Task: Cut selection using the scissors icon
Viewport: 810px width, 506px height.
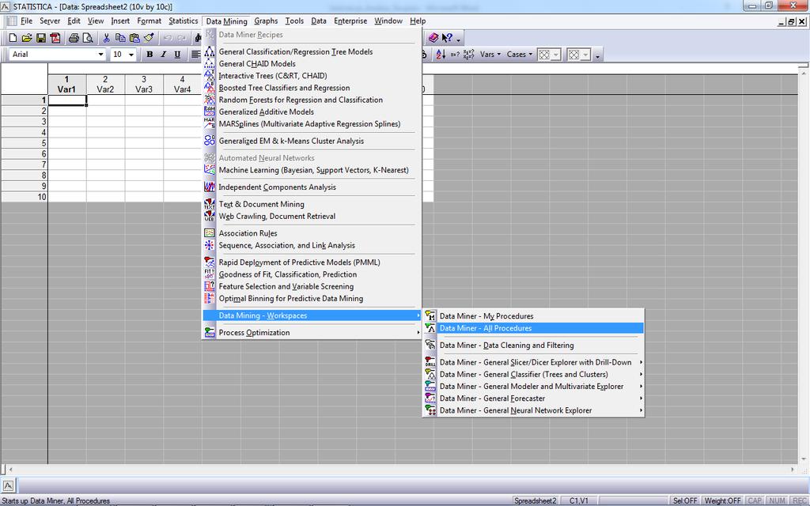Action: (107, 38)
